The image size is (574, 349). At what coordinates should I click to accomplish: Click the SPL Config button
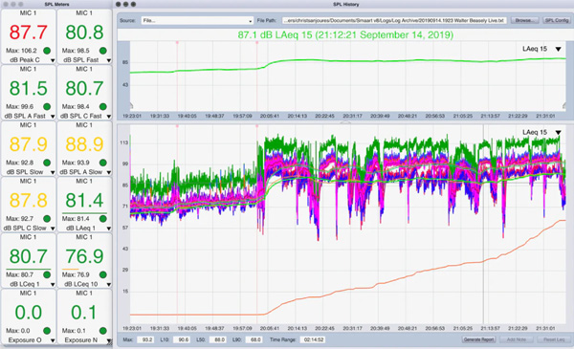[557, 20]
